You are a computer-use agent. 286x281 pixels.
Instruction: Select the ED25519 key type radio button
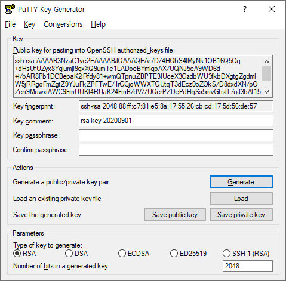[x=174, y=254]
